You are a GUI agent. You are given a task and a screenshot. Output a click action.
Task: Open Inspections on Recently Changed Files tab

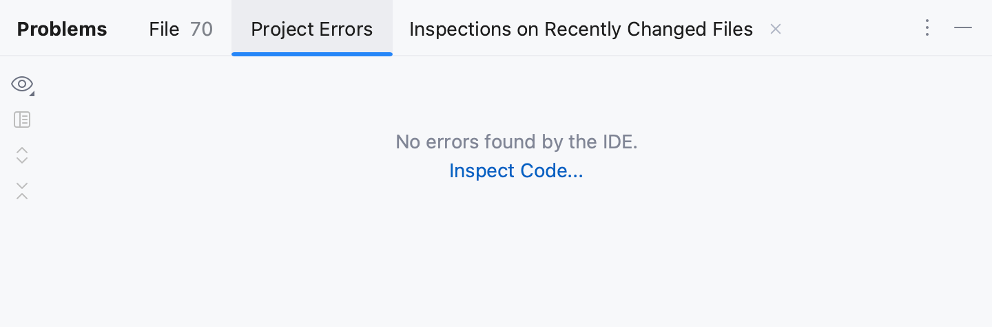click(x=580, y=29)
